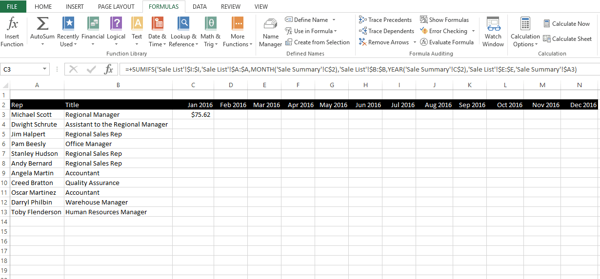Select the Dwight Schrute cell
This screenshot has height=279, width=600.
pos(37,124)
